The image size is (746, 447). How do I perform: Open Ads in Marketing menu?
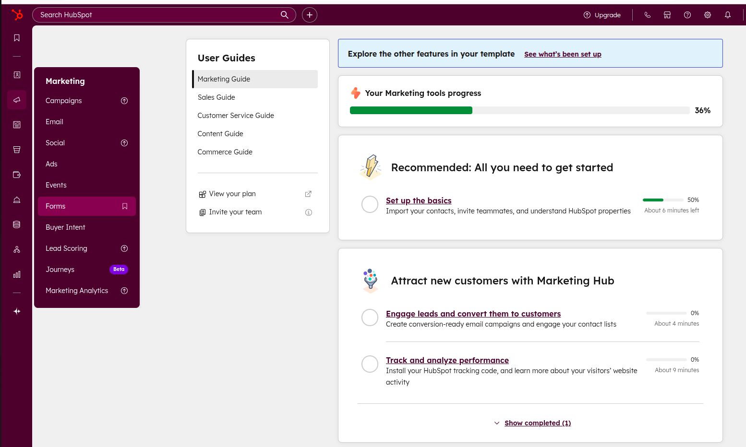[x=87, y=164]
